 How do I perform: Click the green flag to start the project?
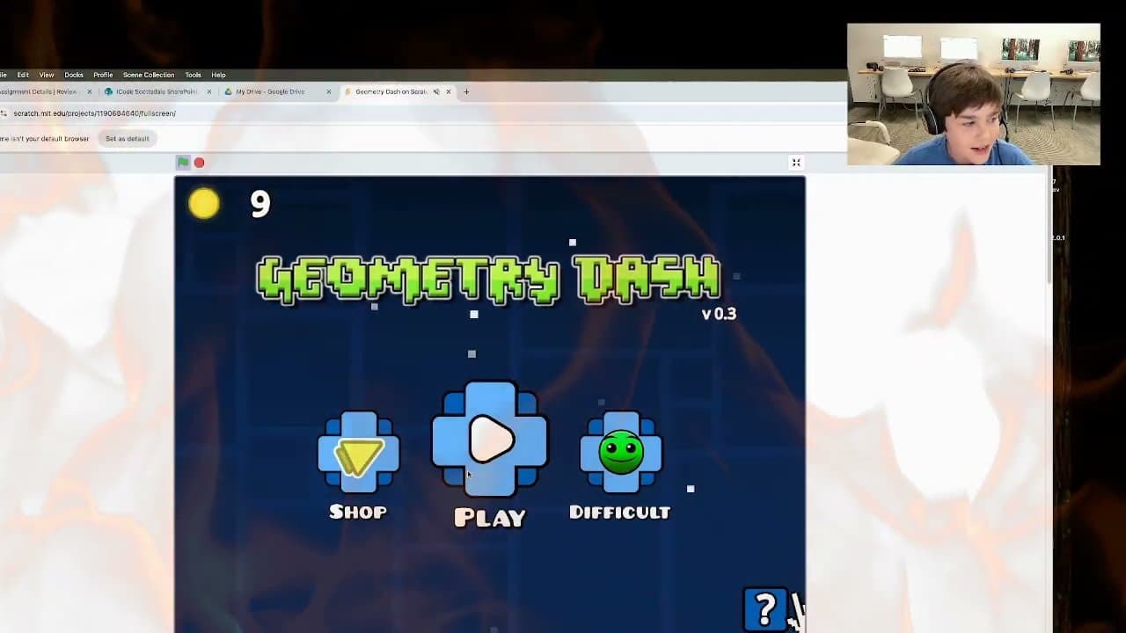183,163
